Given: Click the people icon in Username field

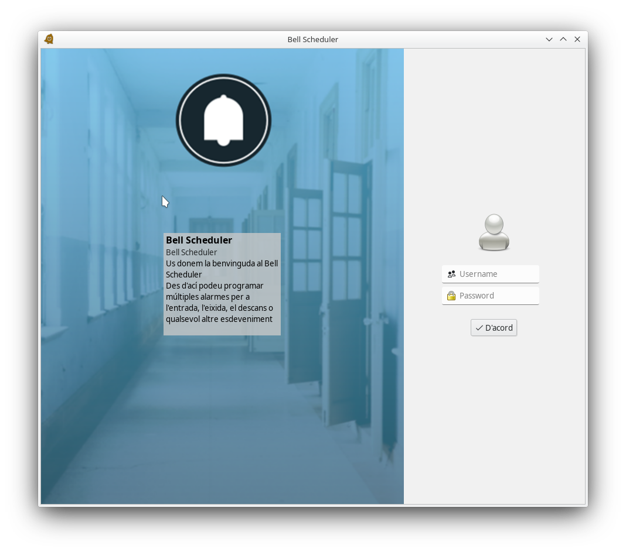Looking at the screenshot, I should [x=451, y=274].
